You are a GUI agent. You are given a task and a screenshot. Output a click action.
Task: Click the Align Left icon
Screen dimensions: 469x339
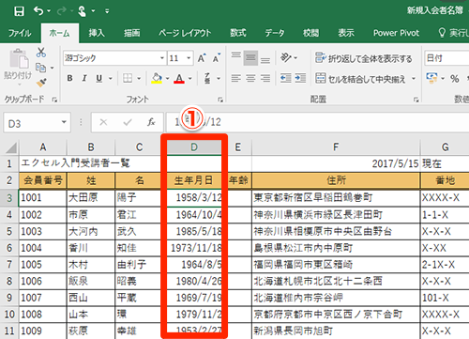(236, 78)
